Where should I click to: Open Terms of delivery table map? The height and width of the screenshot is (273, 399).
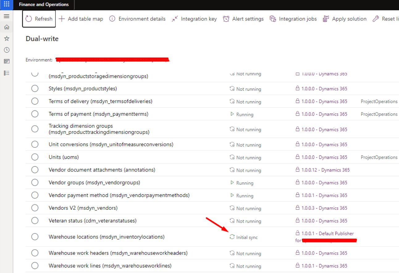tap(100, 101)
